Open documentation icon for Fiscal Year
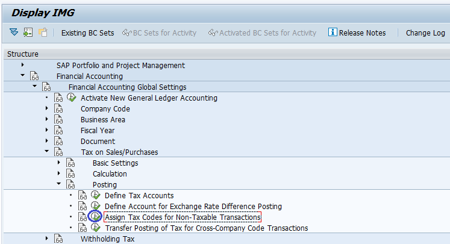The width and height of the screenshot is (450, 244). tap(58, 131)
